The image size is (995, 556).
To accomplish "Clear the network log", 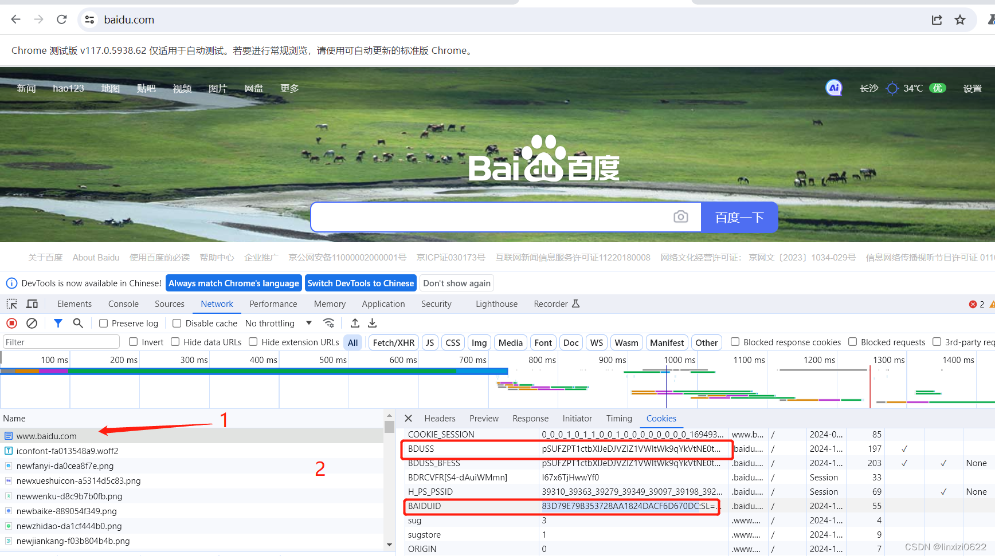I will pyautogui.click(x=32, y=323).
